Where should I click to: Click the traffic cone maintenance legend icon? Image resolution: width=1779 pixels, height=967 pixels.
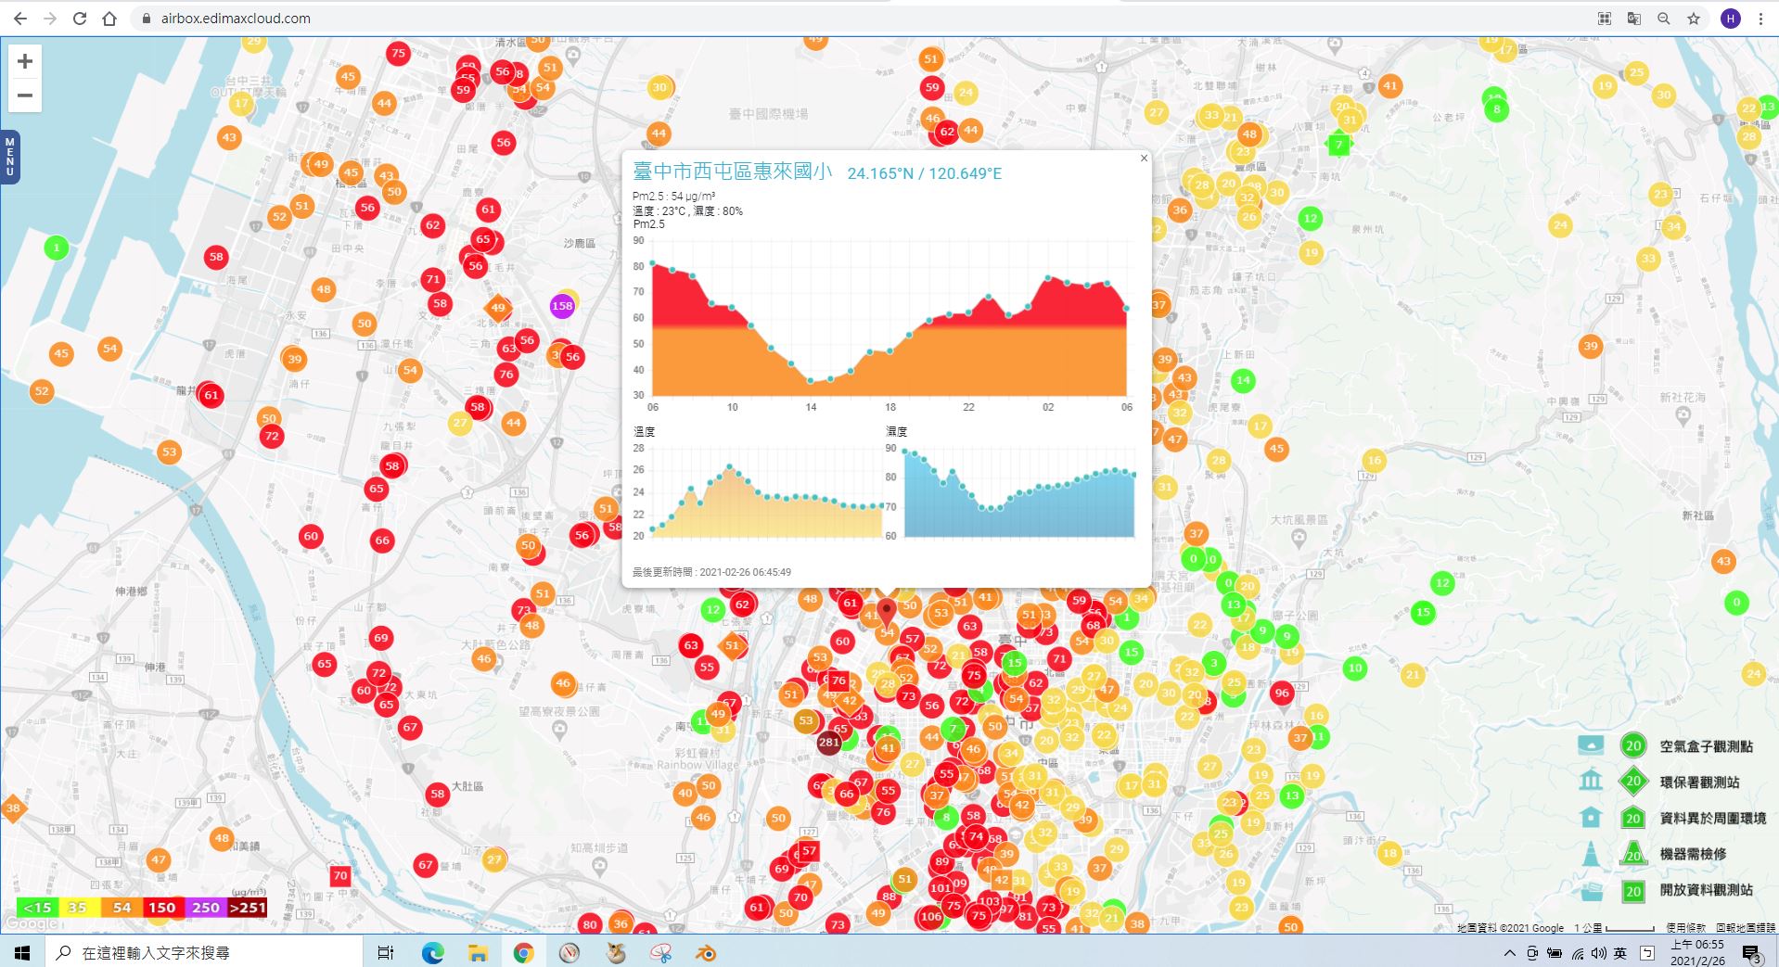[1591, 854]
